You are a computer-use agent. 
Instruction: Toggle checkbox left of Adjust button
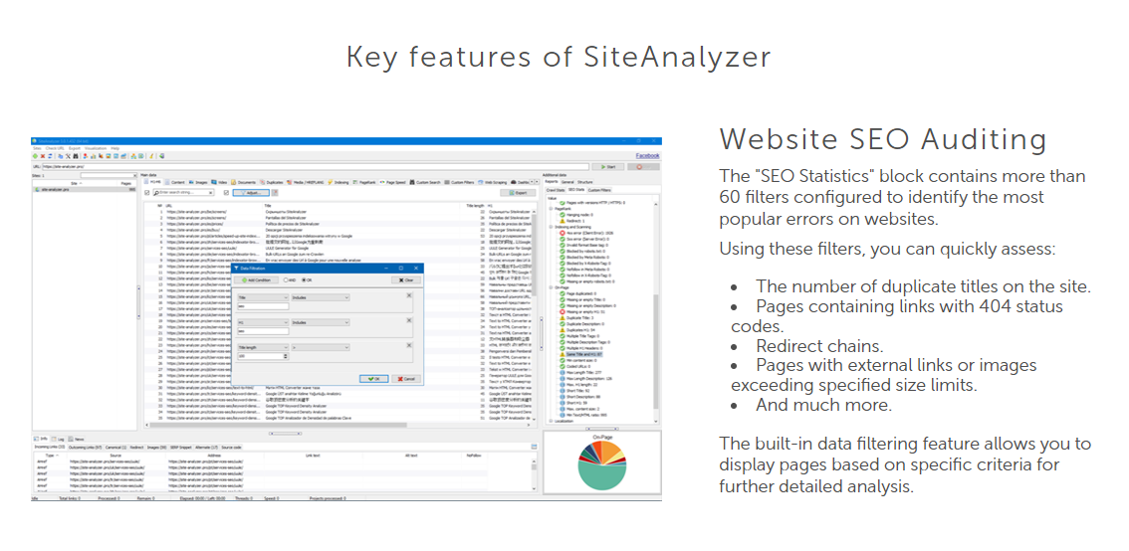tap(226, 193)
